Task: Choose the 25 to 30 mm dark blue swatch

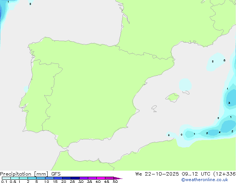Action: pos(75,178)
